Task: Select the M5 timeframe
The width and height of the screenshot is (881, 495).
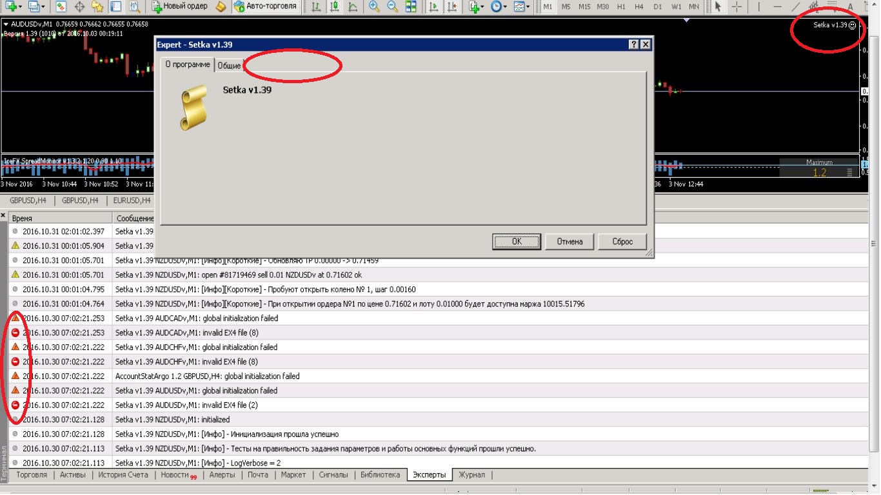Action: point(566,6)
